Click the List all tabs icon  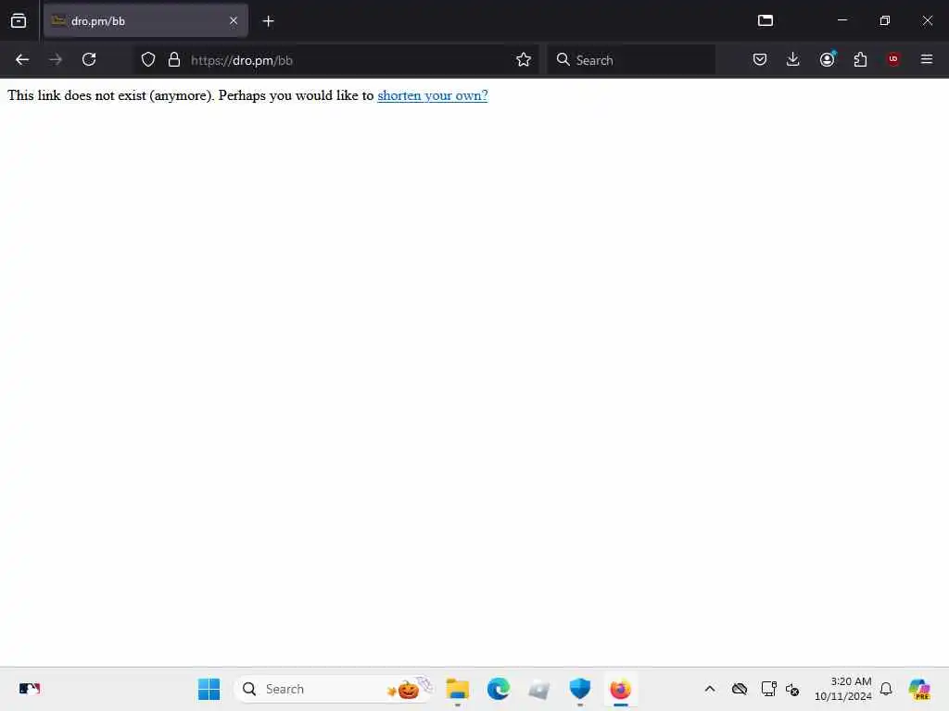click(765, 20)
